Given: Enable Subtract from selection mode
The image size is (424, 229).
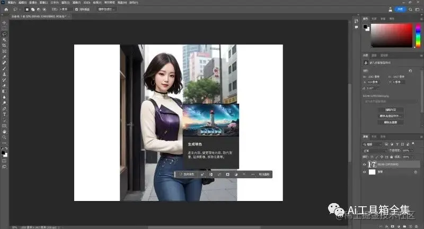Looking at the screenshot, I should pyautogui.click(x=39, y=10).
